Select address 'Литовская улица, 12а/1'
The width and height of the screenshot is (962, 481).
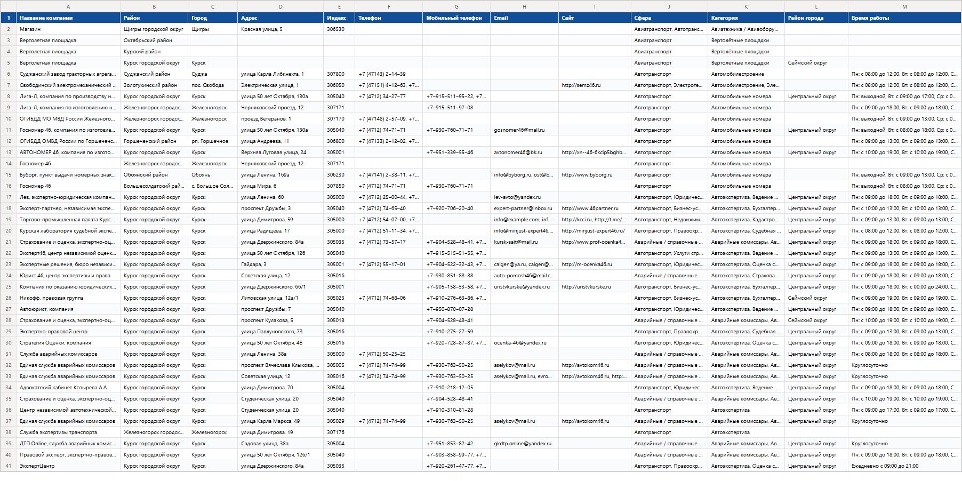click(x=280, y=298)
